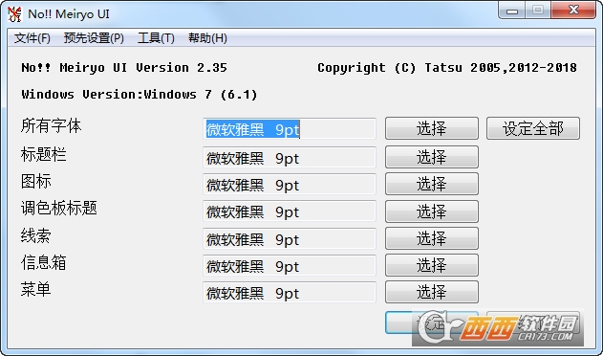
Task: Open the 文件(F) menu
Action: pos(32,38)
